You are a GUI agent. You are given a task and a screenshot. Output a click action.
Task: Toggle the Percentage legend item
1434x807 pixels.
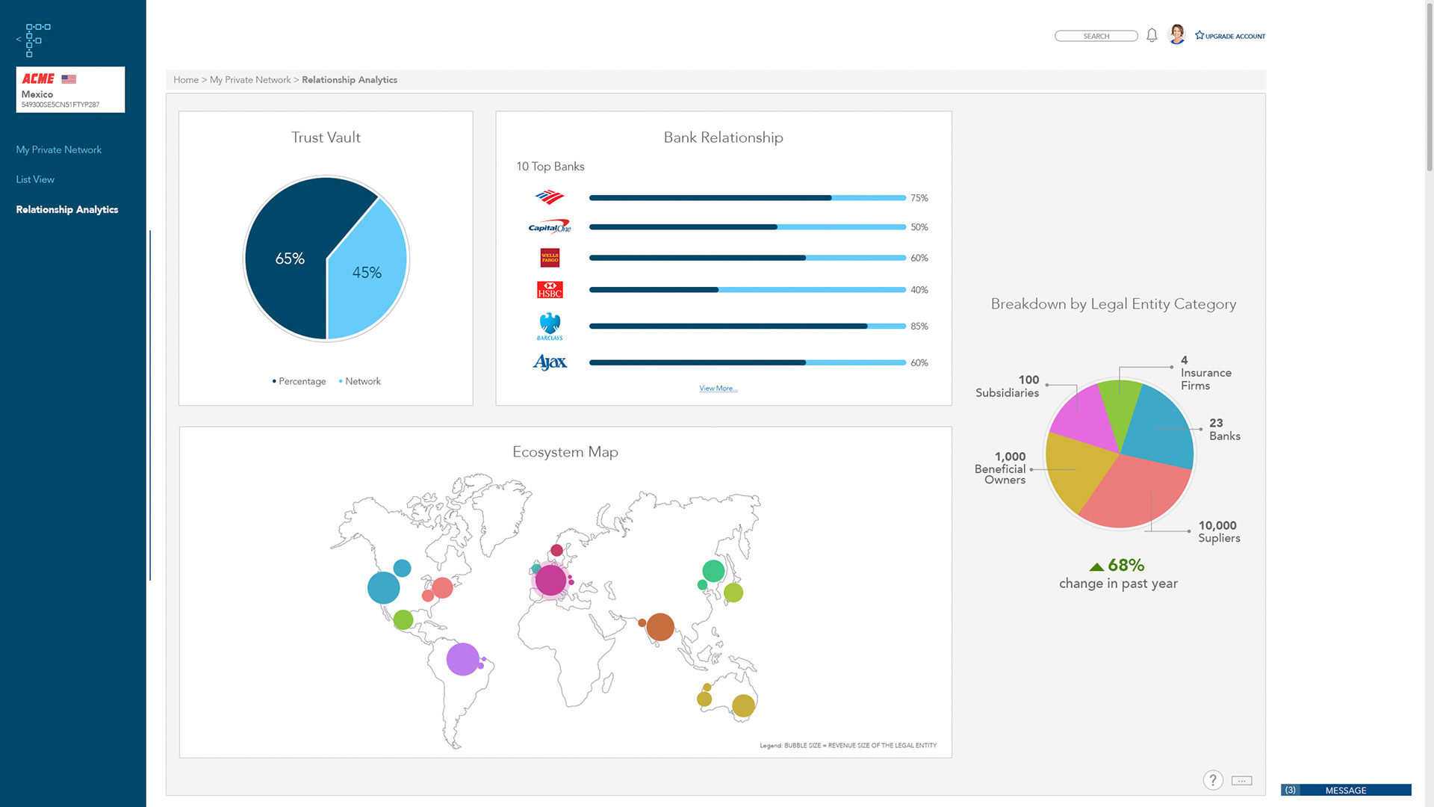[x=299, y=381]
